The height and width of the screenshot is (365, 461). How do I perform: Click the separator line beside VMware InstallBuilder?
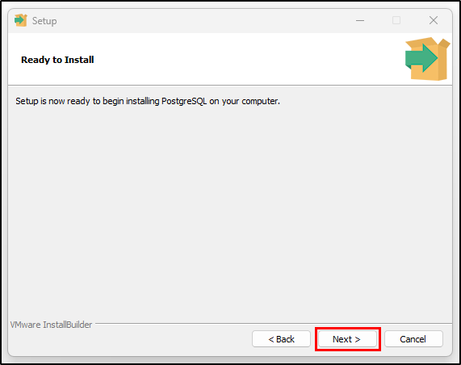[274, 323]
